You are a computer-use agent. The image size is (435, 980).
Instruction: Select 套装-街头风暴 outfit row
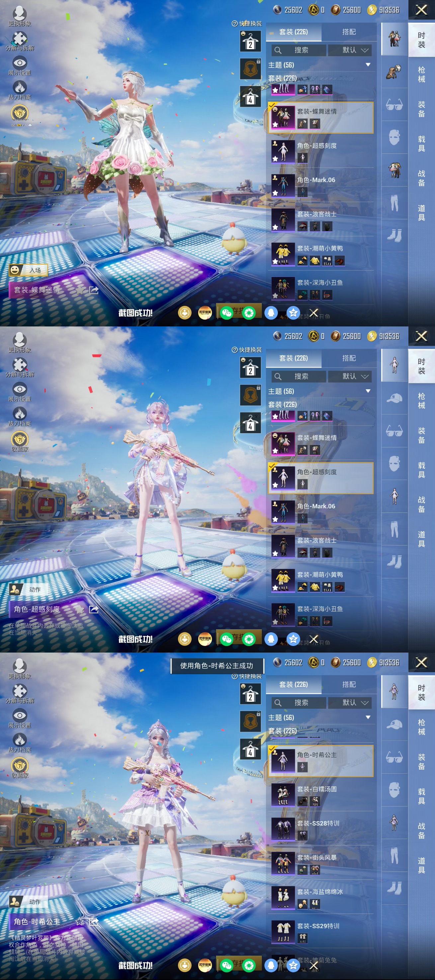click(x=321, y=864)
